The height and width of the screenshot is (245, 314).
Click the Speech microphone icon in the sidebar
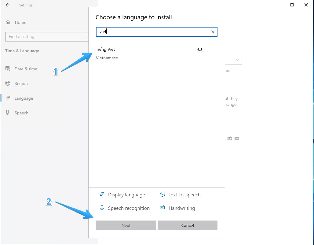[8, 113]
